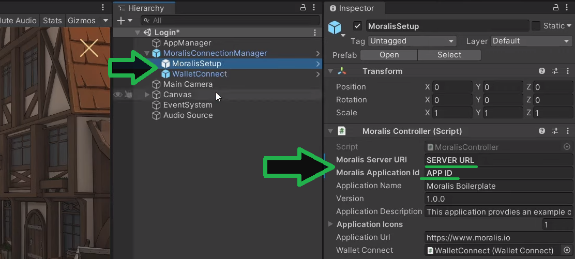This screenshot has width=575, height=259.
Task: Edit the Version field
Action: pos(498,199)
